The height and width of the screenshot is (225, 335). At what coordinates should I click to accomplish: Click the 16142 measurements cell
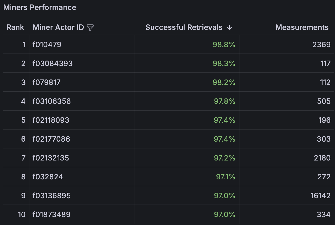coord(320,196)
